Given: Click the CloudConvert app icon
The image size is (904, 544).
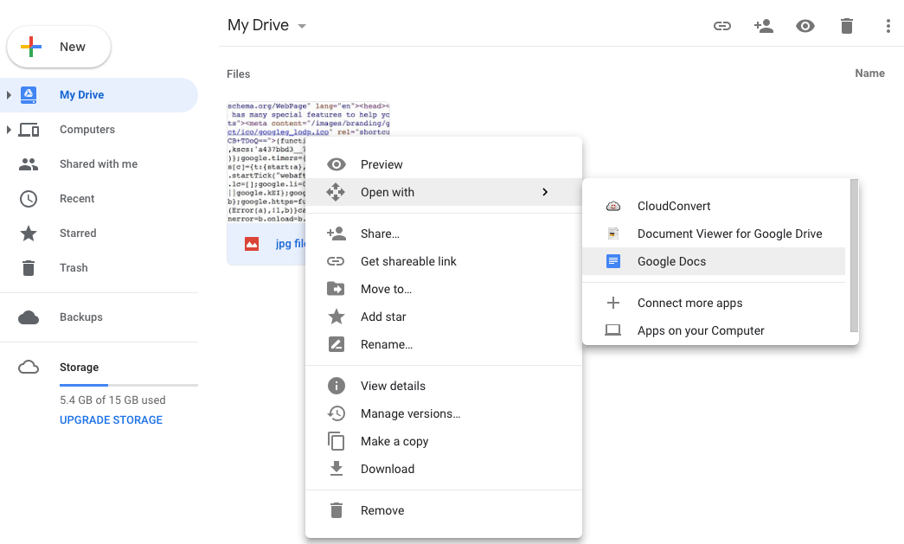Looking at the screenshot, I should point(612,206).
